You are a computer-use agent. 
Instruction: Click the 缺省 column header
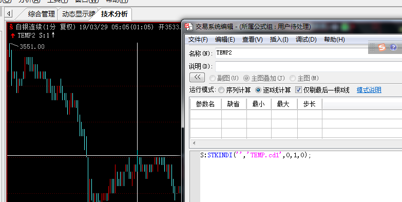[234, 104]
